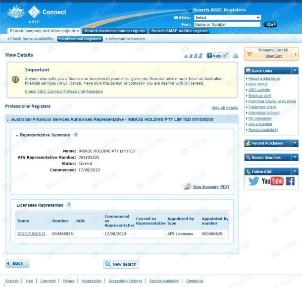Click the New Search button
Screen dimensions: 302x287
tap(121, 264)
